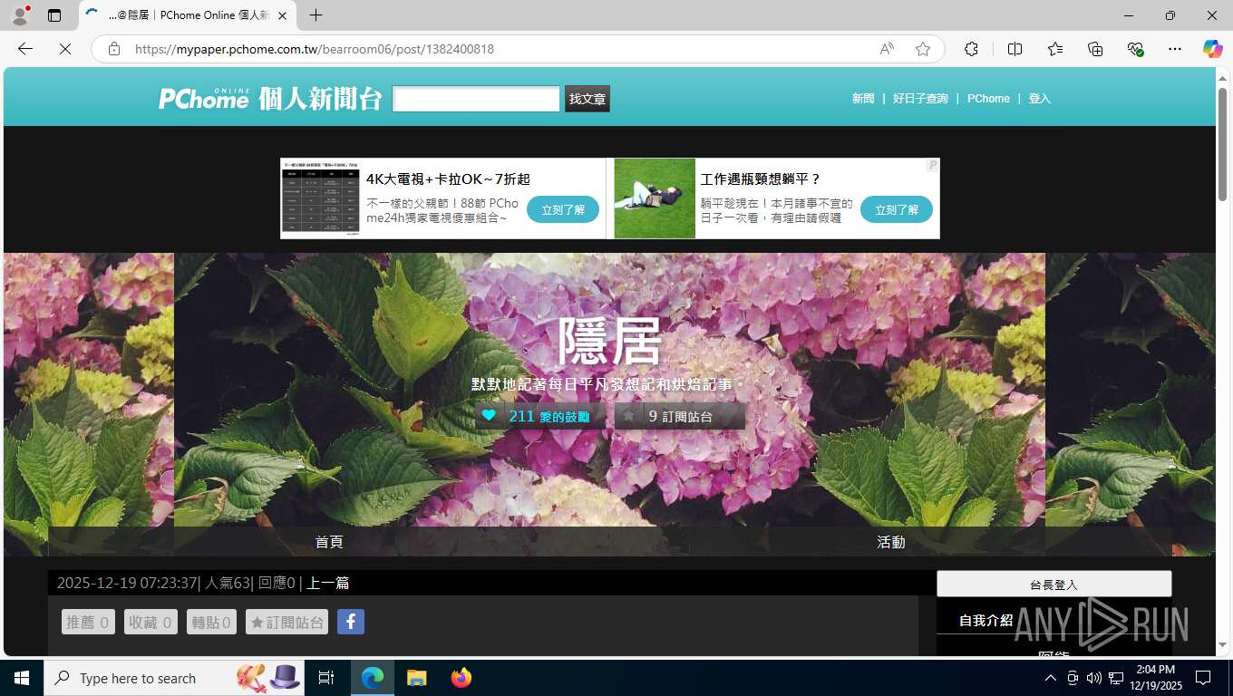
Task: Focus the 找文章 search input field
Action: tap(476, 99)
